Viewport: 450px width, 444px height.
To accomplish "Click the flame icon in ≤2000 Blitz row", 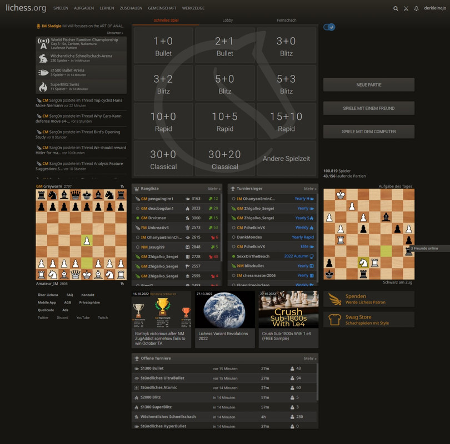I will pyautogui.click(x=137, y=397).
